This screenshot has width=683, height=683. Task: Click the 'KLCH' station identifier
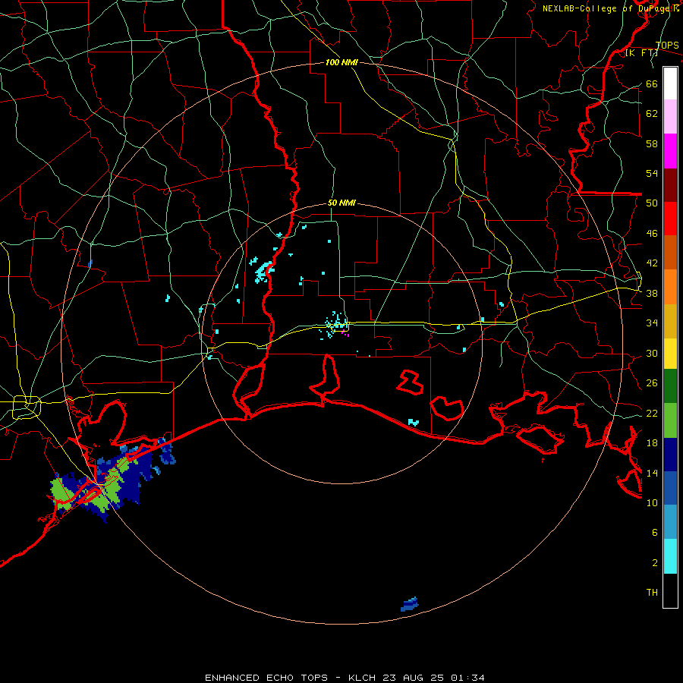click(363, 678)
